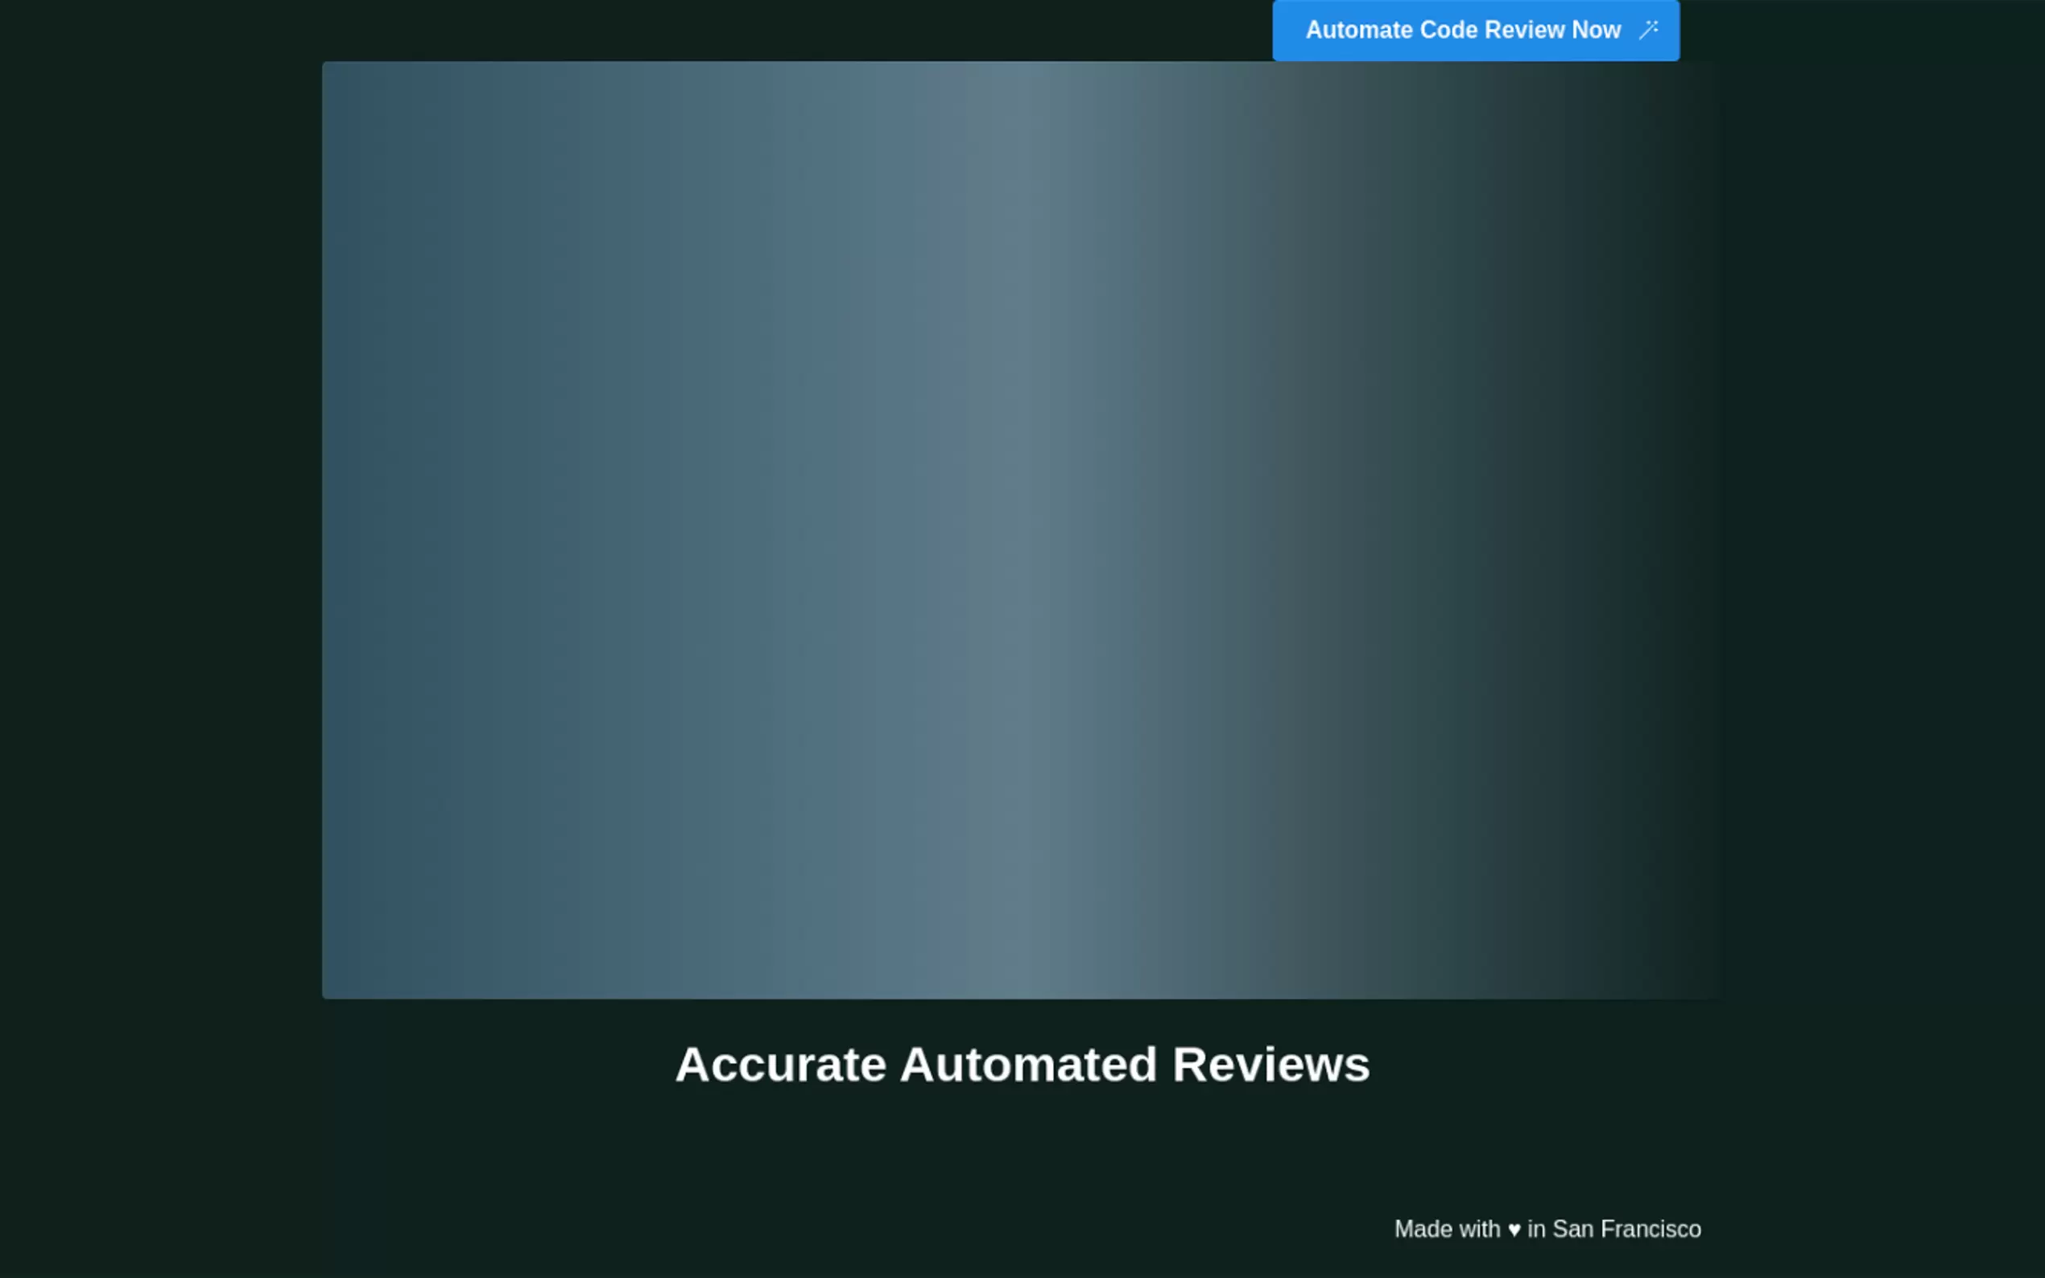Viewport: 2045px width, 1278px height.
Task: Click the word San in the footer
Action: pyautogui.click(x=1572, y=1229)
